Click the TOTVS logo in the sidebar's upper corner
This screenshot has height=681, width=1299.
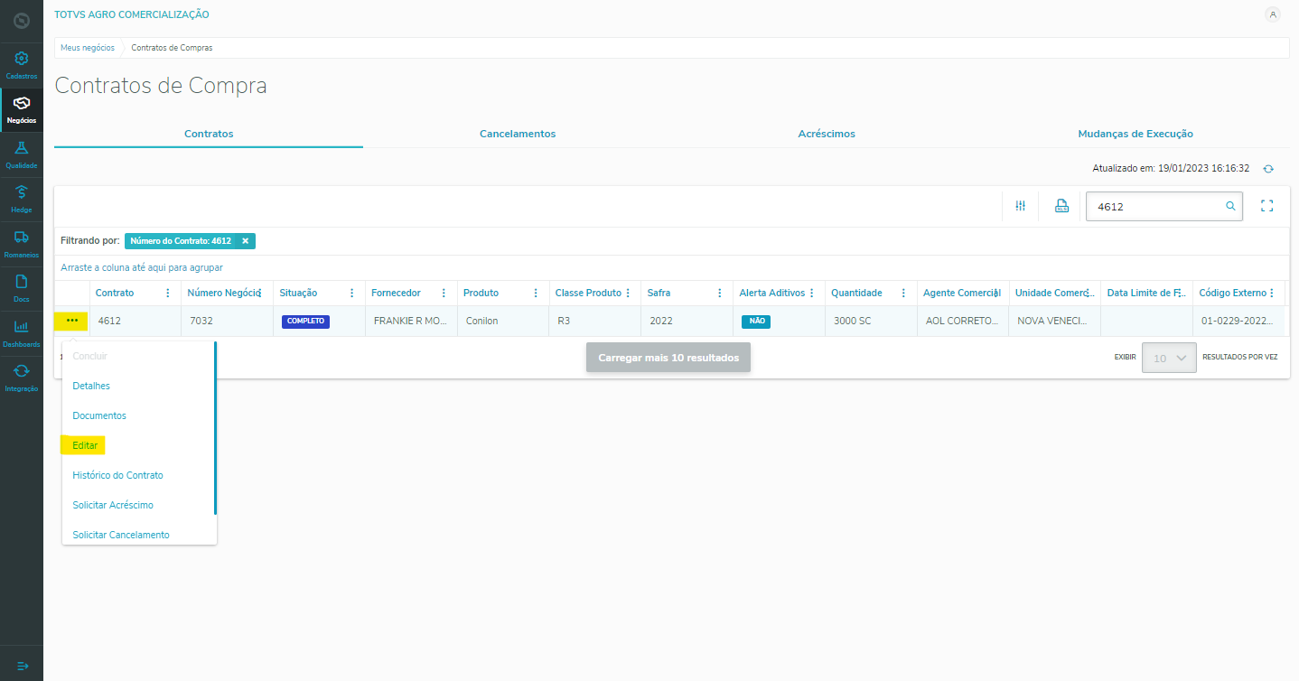point(22,19)
